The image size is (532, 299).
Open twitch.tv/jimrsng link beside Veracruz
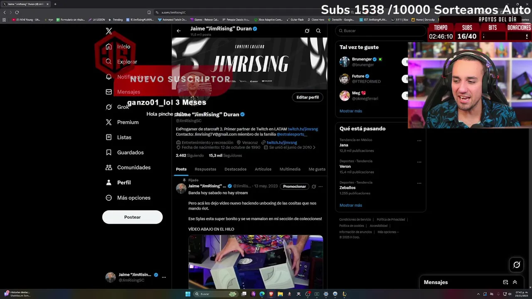point(282,142)
